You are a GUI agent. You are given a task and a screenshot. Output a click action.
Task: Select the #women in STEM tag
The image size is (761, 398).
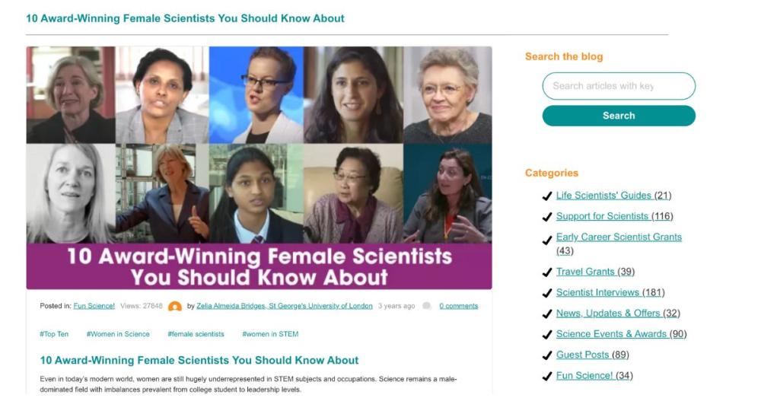click(270, 334)
